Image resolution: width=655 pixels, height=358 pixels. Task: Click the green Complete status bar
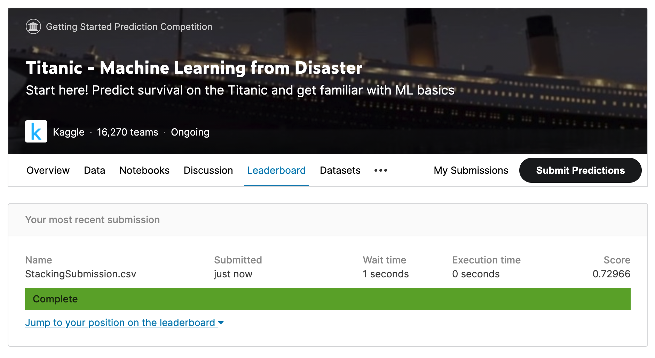point(327,299)
